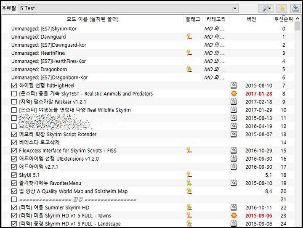Enable the Falskaar v1.2.1 mod checkbox

pos(14,102)
